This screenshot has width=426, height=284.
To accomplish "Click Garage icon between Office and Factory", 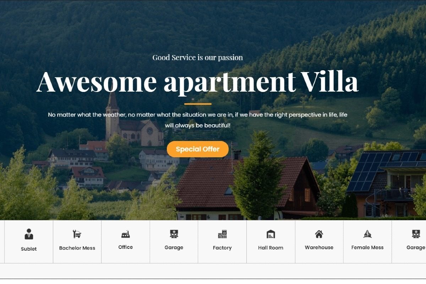I will 174,234.
